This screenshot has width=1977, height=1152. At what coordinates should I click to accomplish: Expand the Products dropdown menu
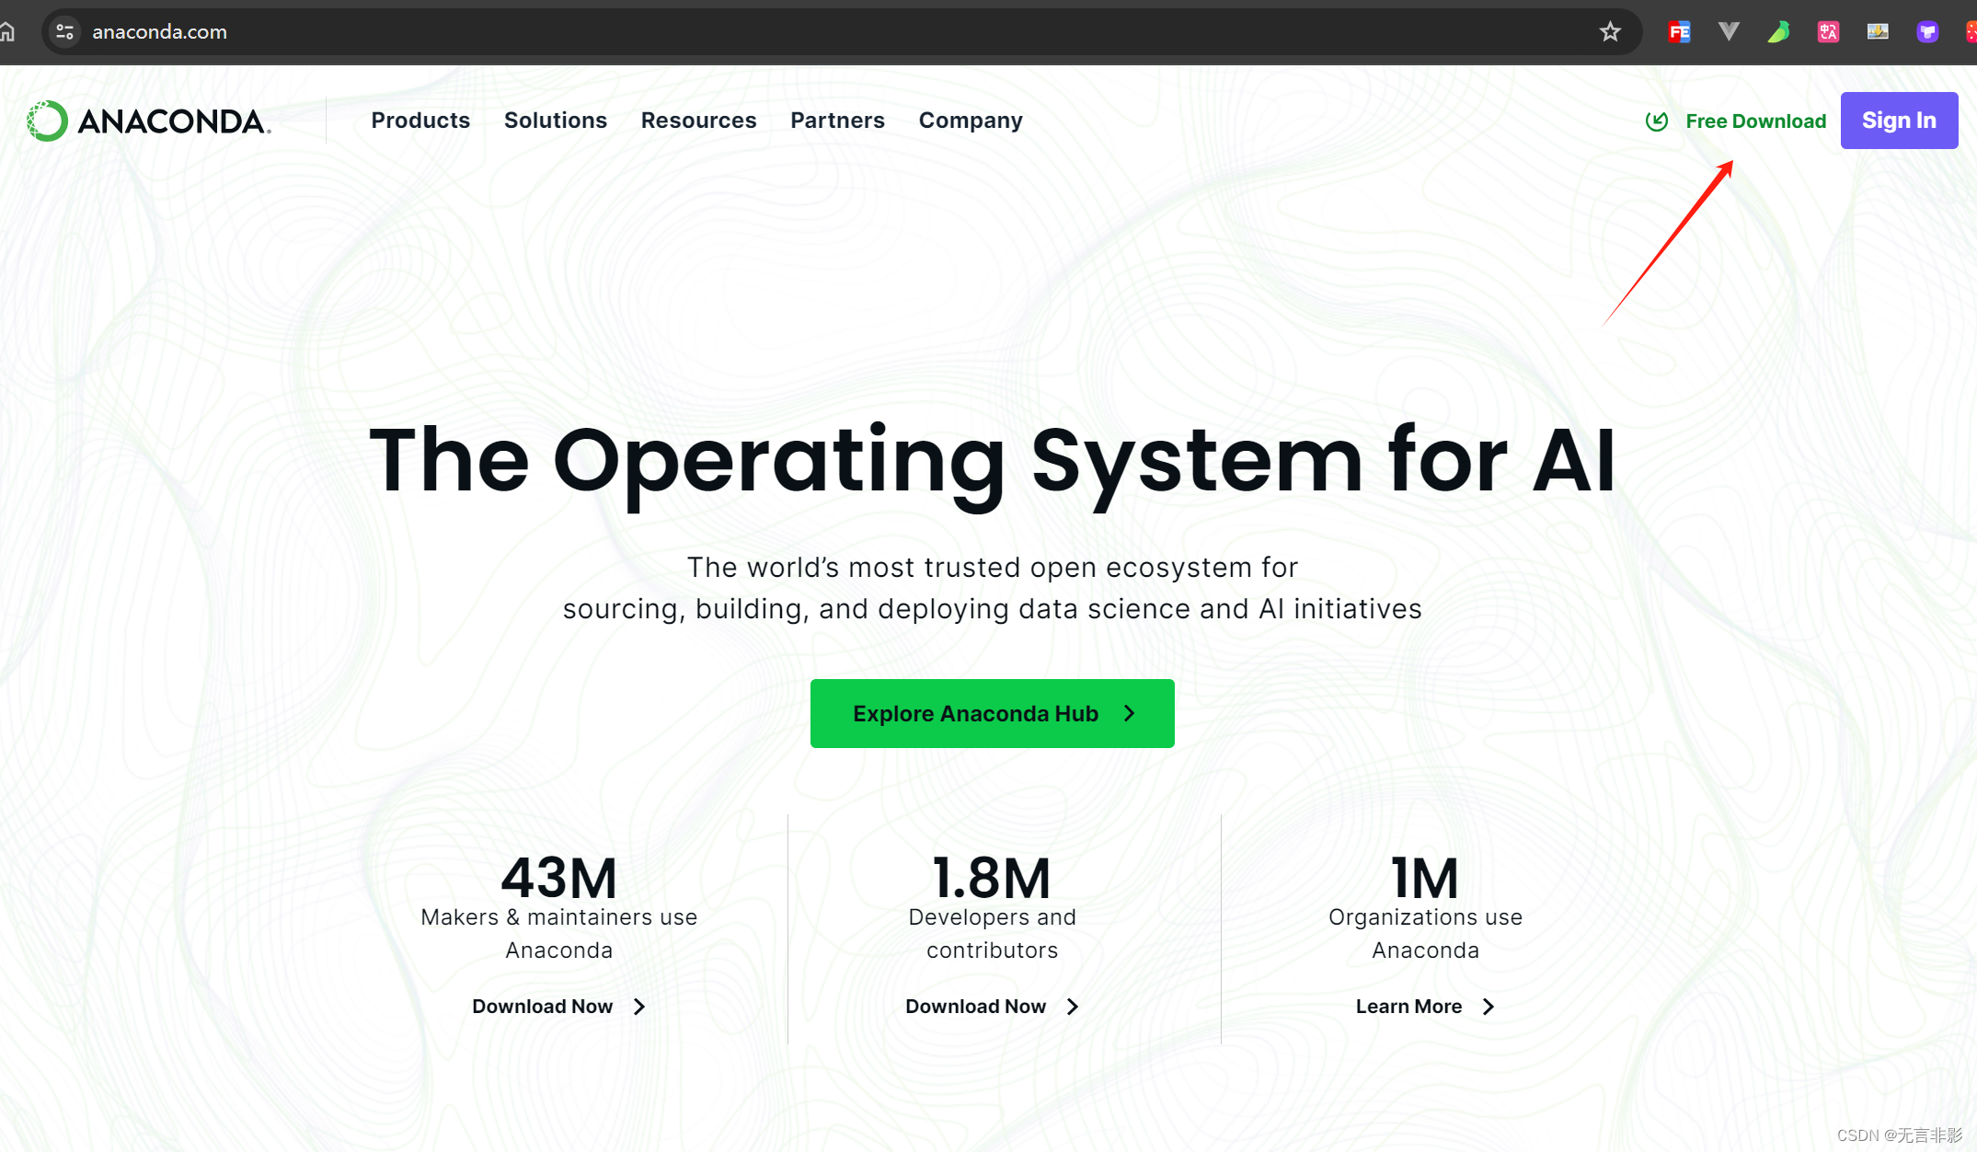pyautogui.click(x=420, y=121)
